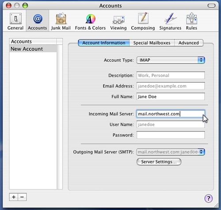The height and width of the screenshot is (210, 221).
Task: Select the Account Information tab
Action: [x=104, y=43]
